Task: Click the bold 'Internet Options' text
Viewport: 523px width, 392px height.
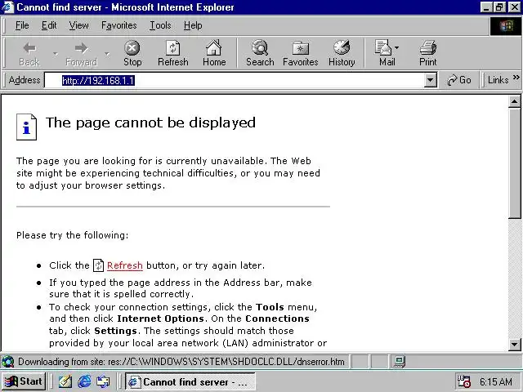Action: point(160,318)
